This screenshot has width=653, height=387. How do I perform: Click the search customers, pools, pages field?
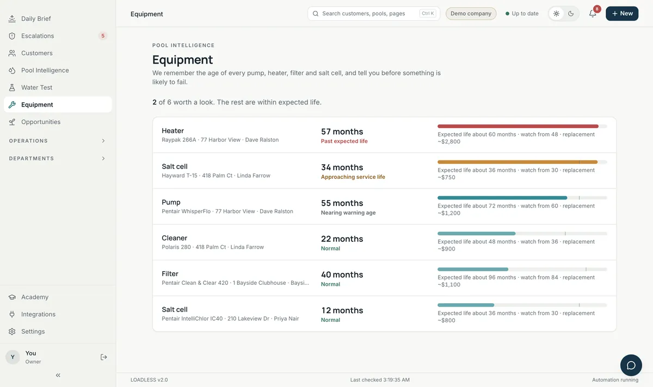(x=374, y=14)
